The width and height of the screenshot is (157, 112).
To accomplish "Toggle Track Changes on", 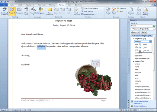I will (76, 11).
